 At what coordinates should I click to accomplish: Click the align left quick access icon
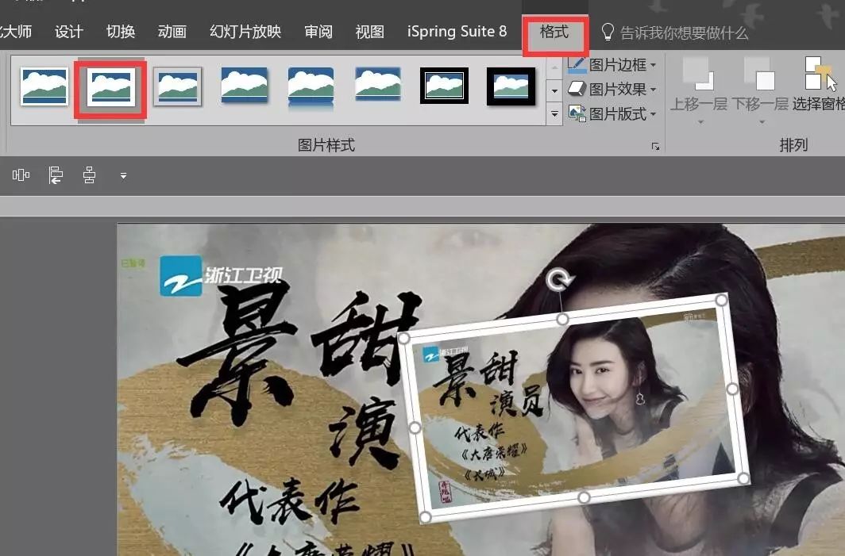(56, 175)
